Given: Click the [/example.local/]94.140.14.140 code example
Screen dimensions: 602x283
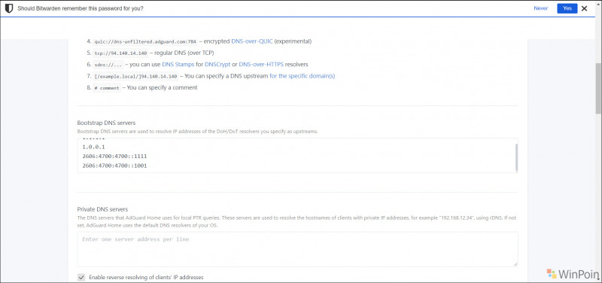Looking at the screenshot, I should (x=135, y=77).
